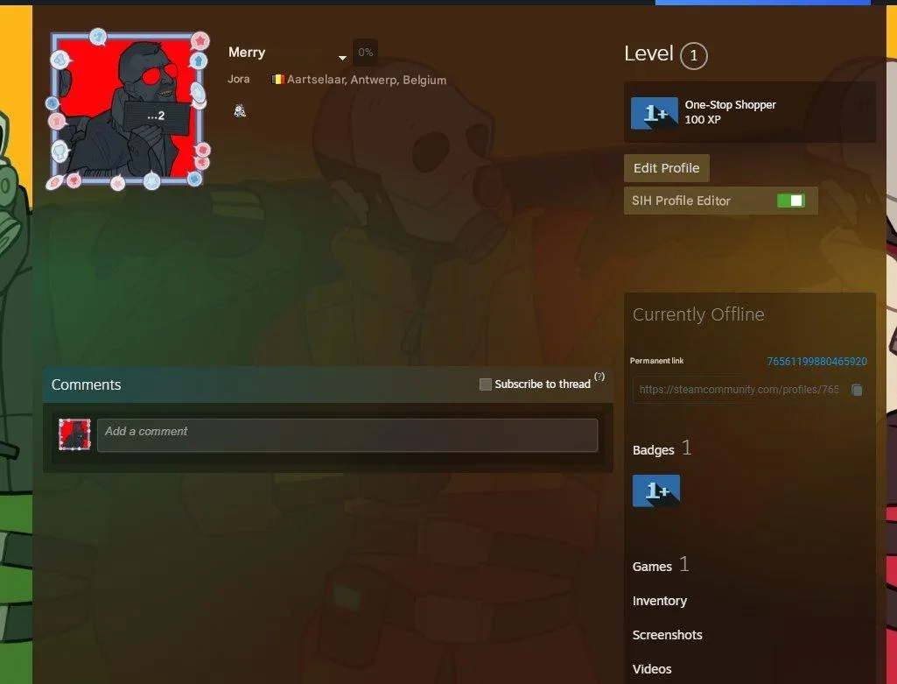
Task: Open the 1+ badge under Badges
Action: click(x=656, y=490)
